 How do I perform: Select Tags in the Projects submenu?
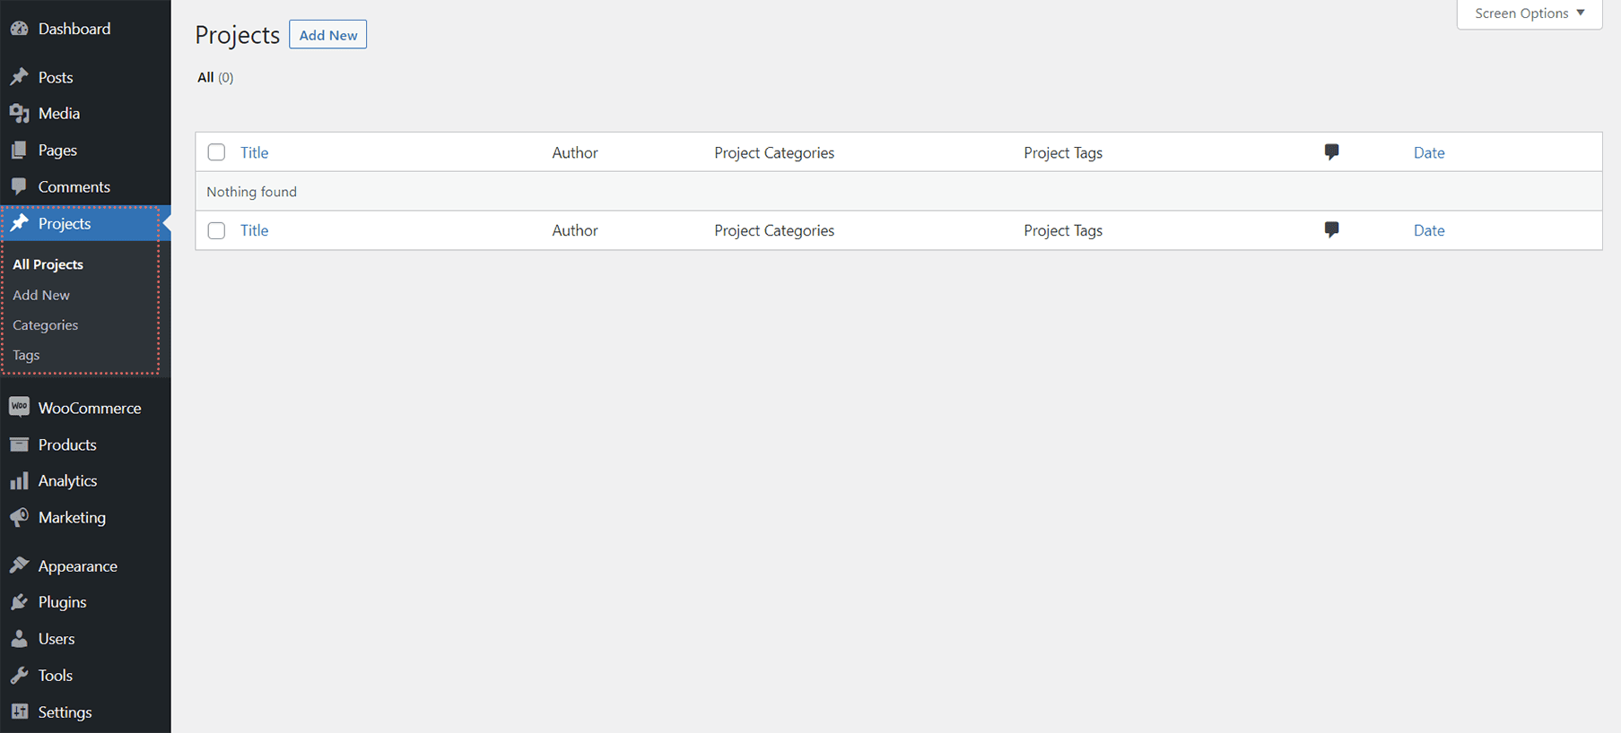[x=26, y=355]
